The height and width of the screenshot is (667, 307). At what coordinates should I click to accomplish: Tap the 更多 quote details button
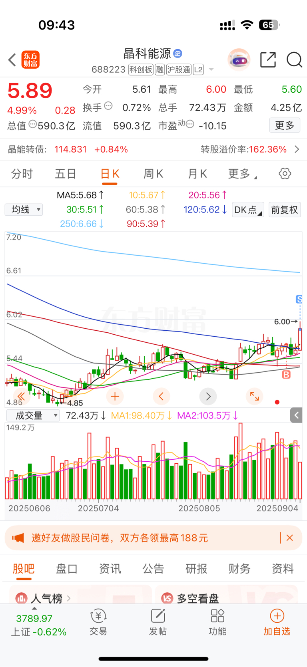285,125
